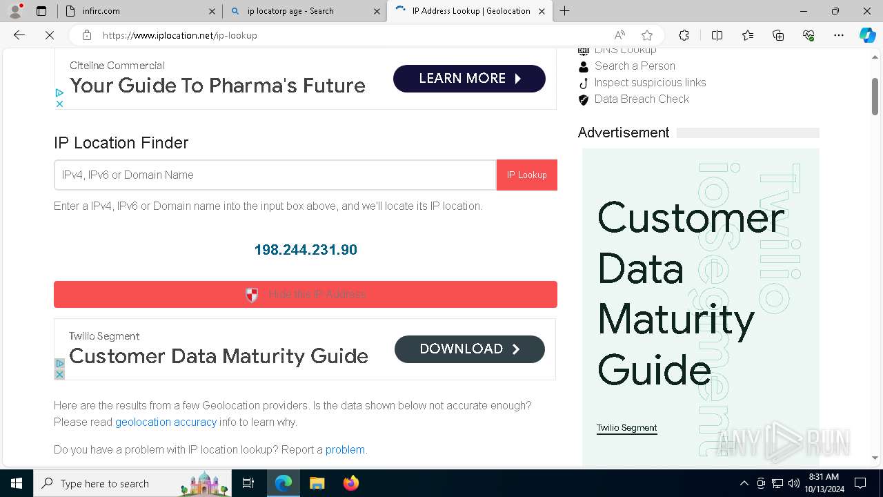This screenshot has height=497, width=883.
Task: Open the geolocation accuracy link
Action: coord(166,422)
